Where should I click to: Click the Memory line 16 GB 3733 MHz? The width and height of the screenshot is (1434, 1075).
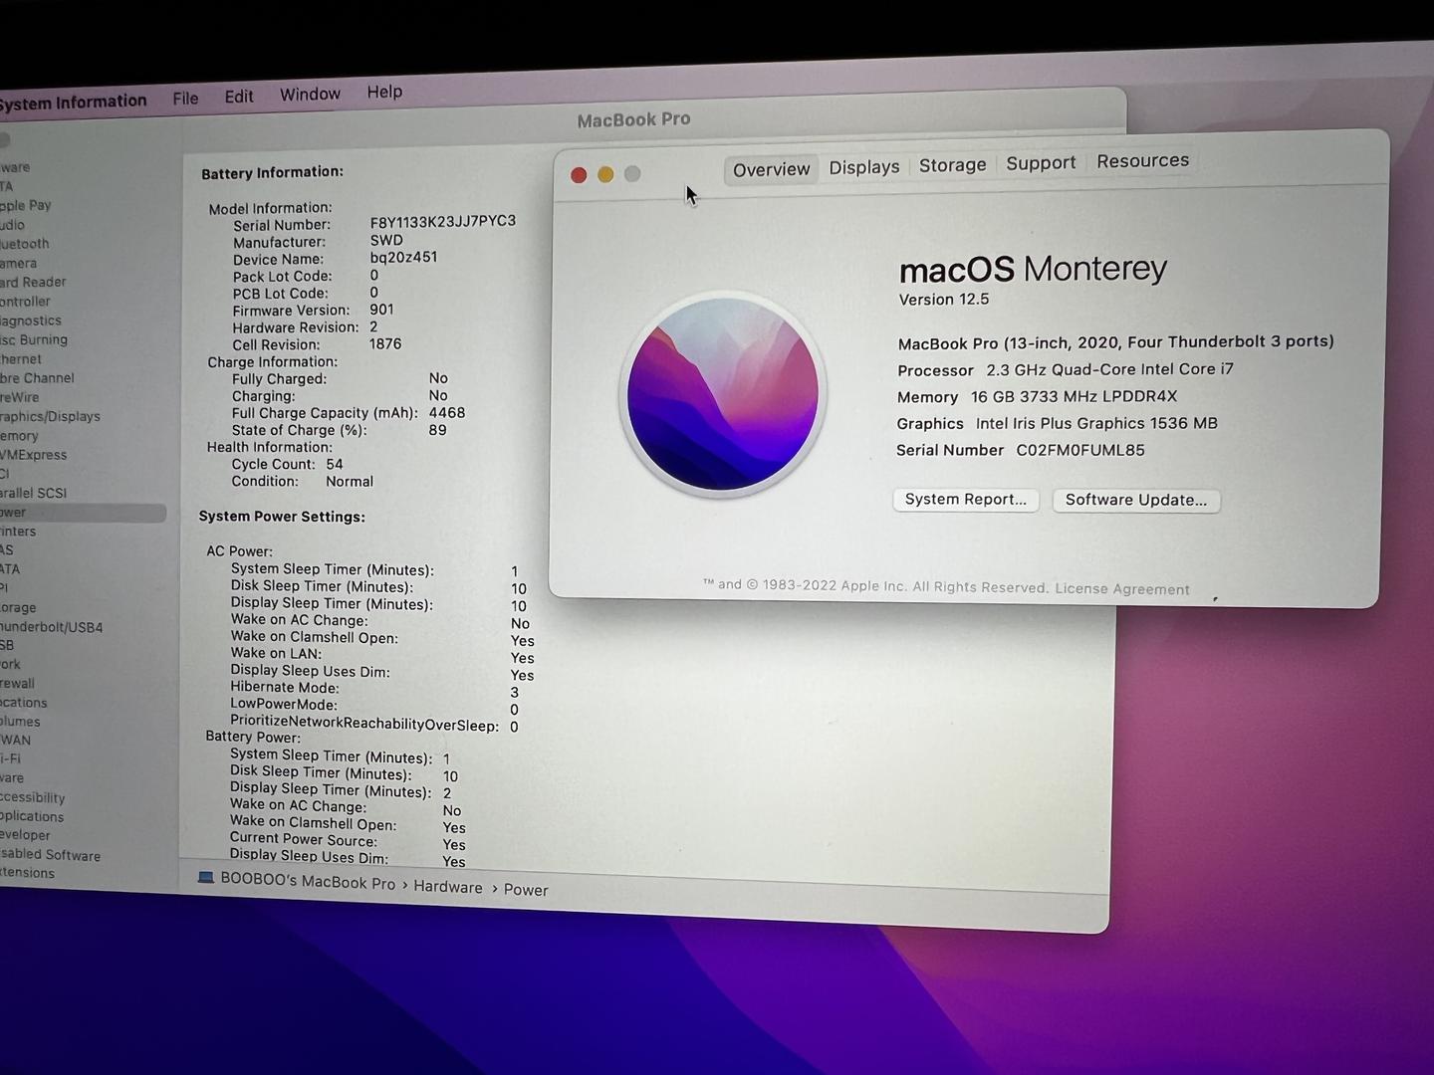[x=1037, y=396]
